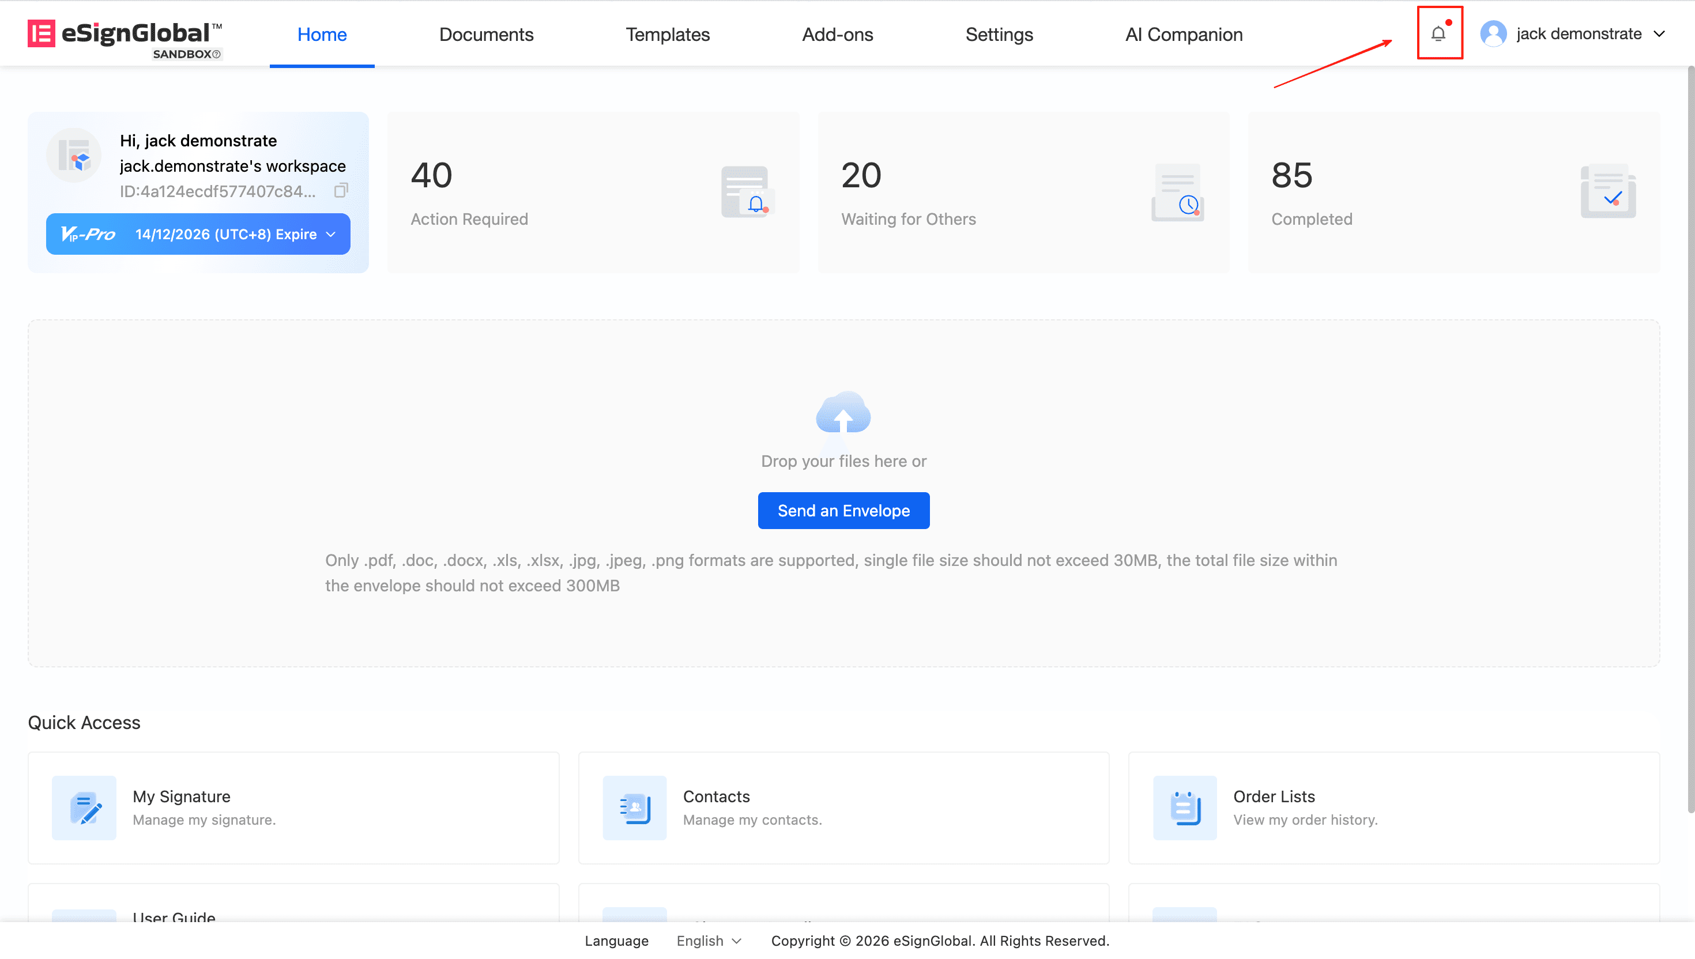The width and height of the screenshot is (1695, 959).
Task: Open the English language dropdown
Action: (x=709, y=941)
